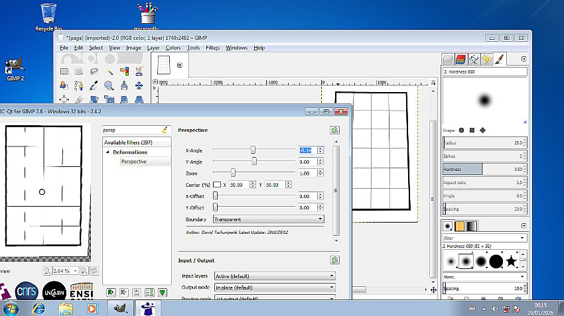This screenshot has height=316, width=564.
Task: Open the Boundary dropdown set to Transparent
Action: tap(269, 219)
